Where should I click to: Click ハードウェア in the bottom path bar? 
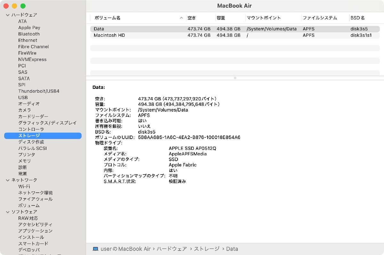tap(172, 249)
